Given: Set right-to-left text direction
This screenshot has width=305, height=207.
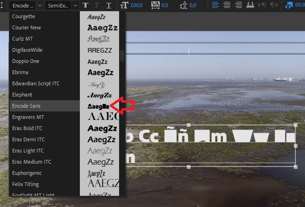Looking at the screenshot, I should [x=274, y=5].
